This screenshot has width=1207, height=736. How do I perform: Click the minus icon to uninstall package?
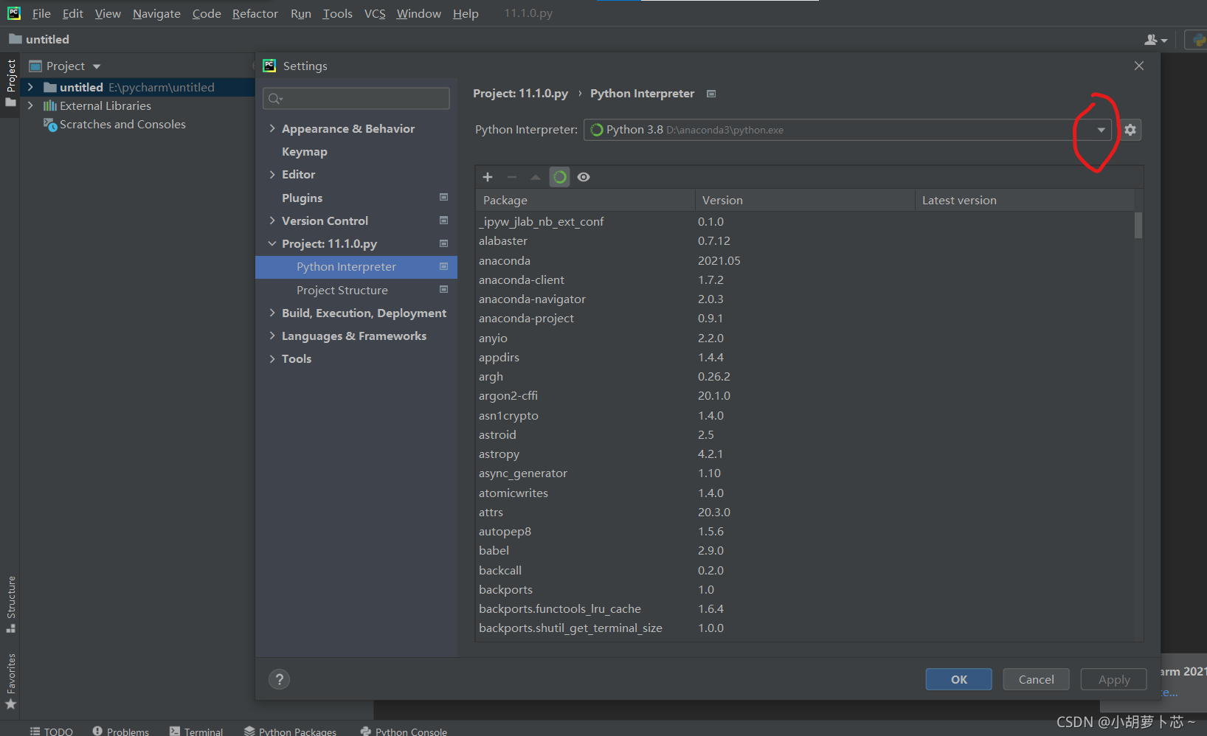(512, 177)
